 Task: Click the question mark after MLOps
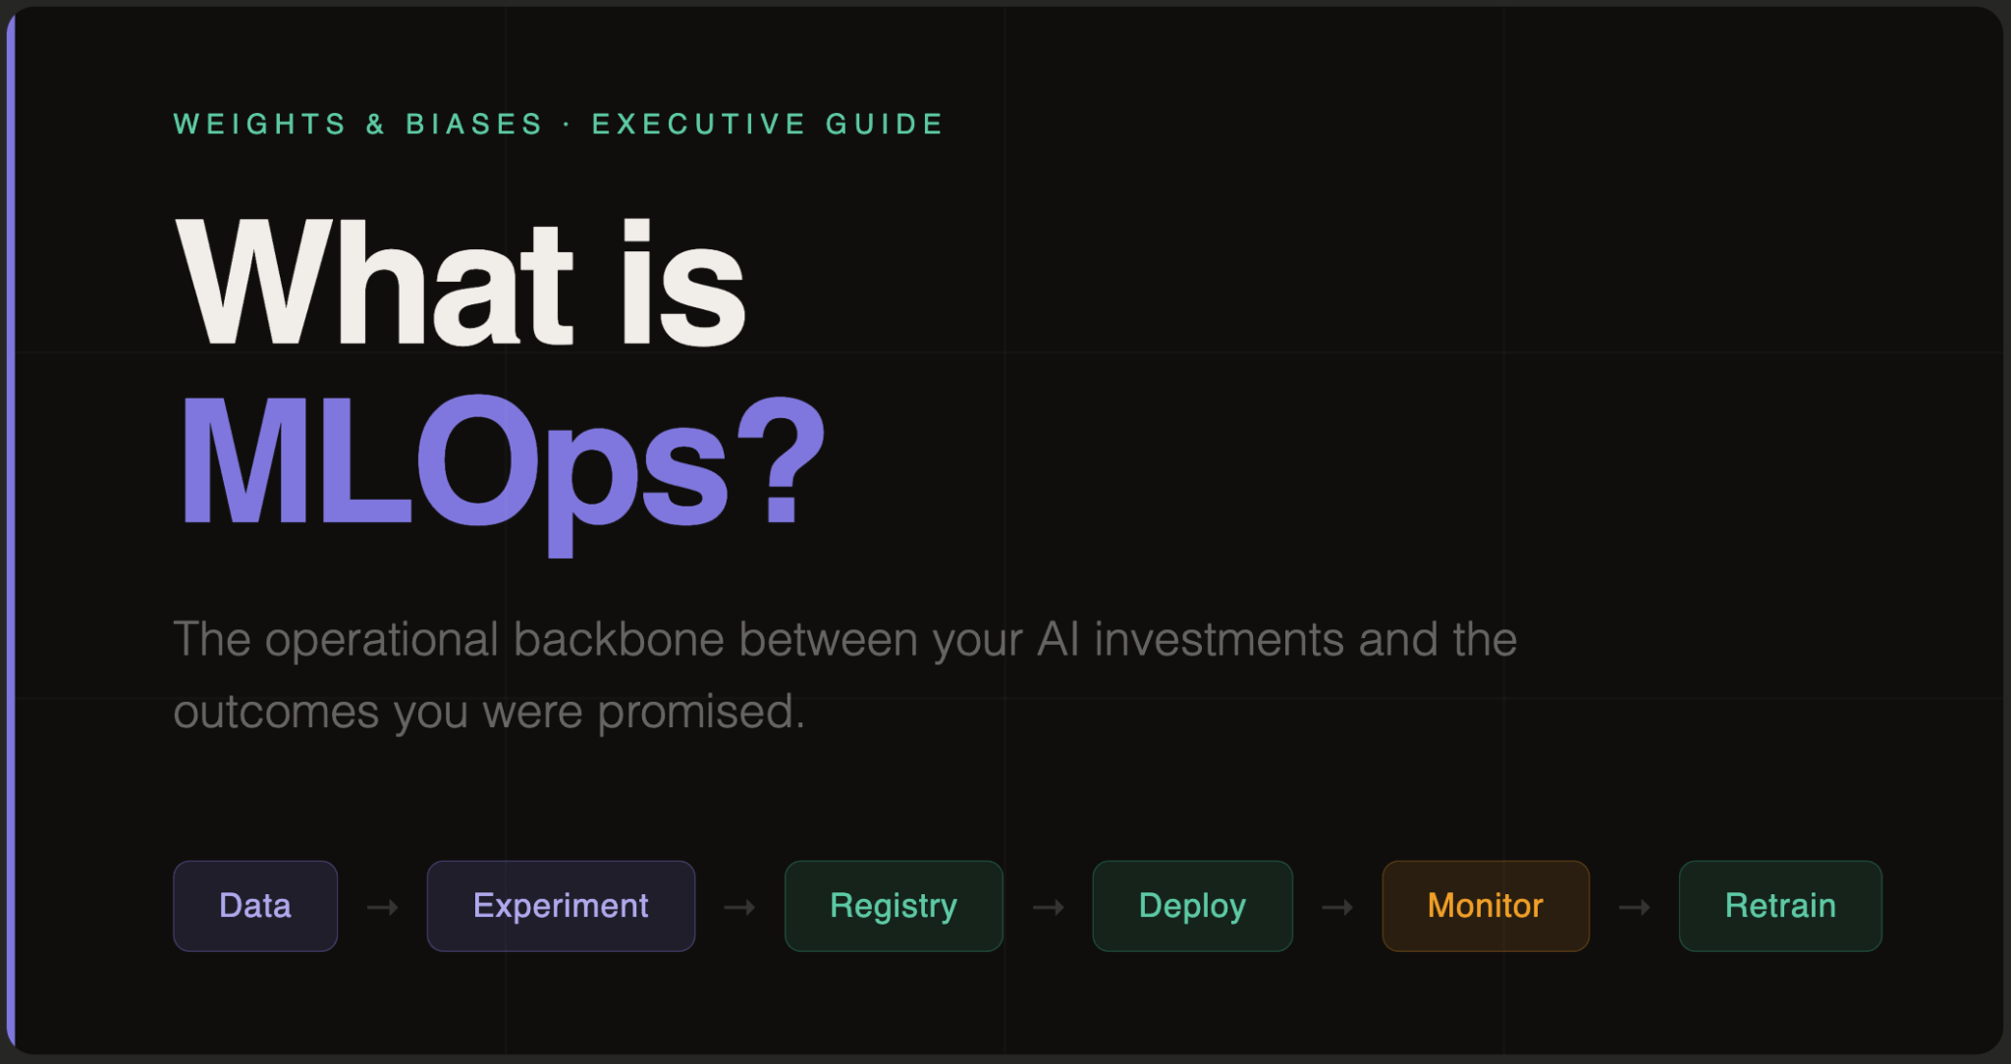point(782,459)
